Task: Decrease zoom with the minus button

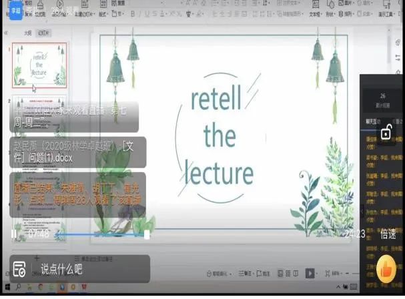Action: pyautogui.click(x=348, y=273)
